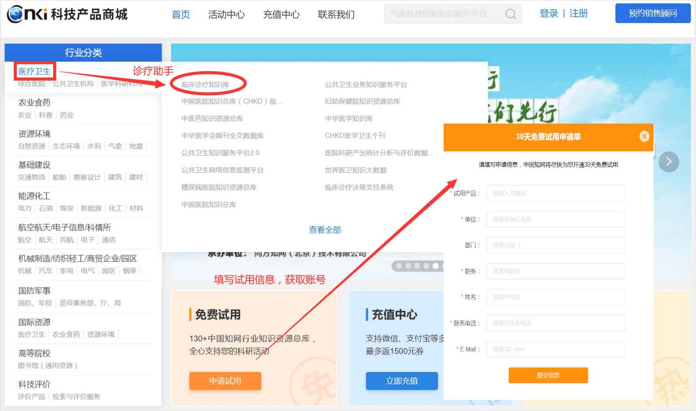This screenshot has height=411, width=696.
Task: Open 中医药知识资源总库 link
Action: 212,118
